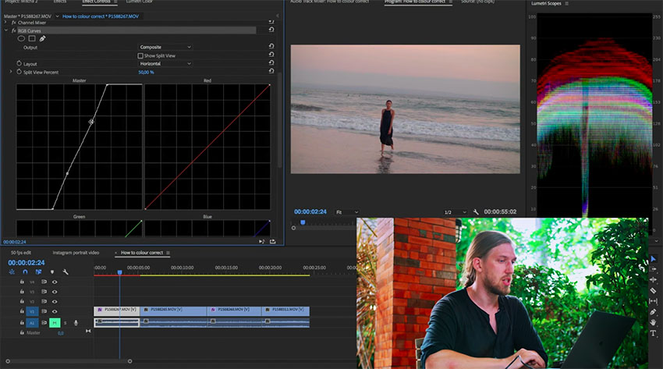Click the How to colour correct clip link
Image resolution: width=663 pixels, height=369 pixels.
100,16
